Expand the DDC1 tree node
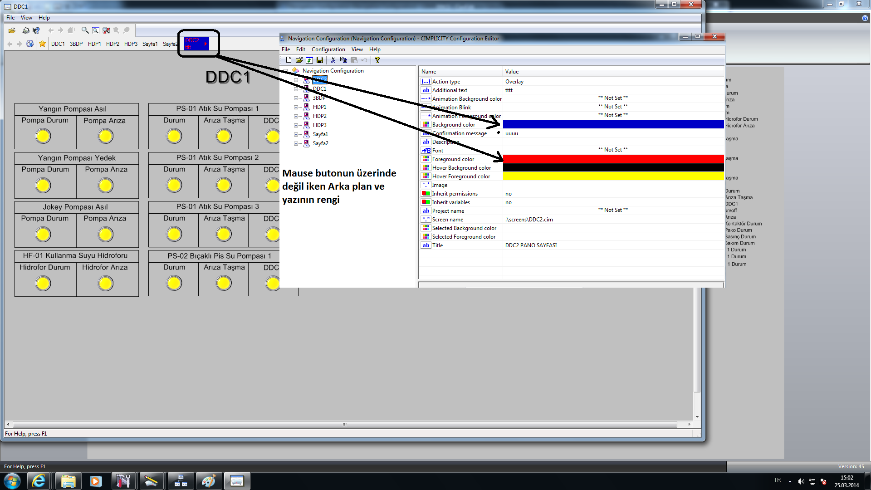Image resolution: width=871 pixels, height=490 pixels. coord(296,89)
